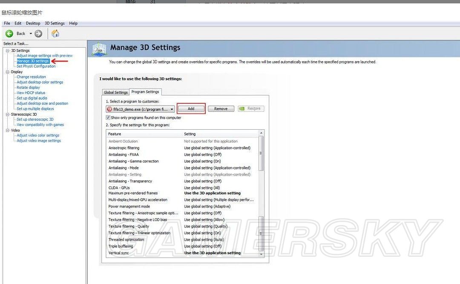
Task: Open Set up stereoscopic 3D
Action: [x=35, y=119]
